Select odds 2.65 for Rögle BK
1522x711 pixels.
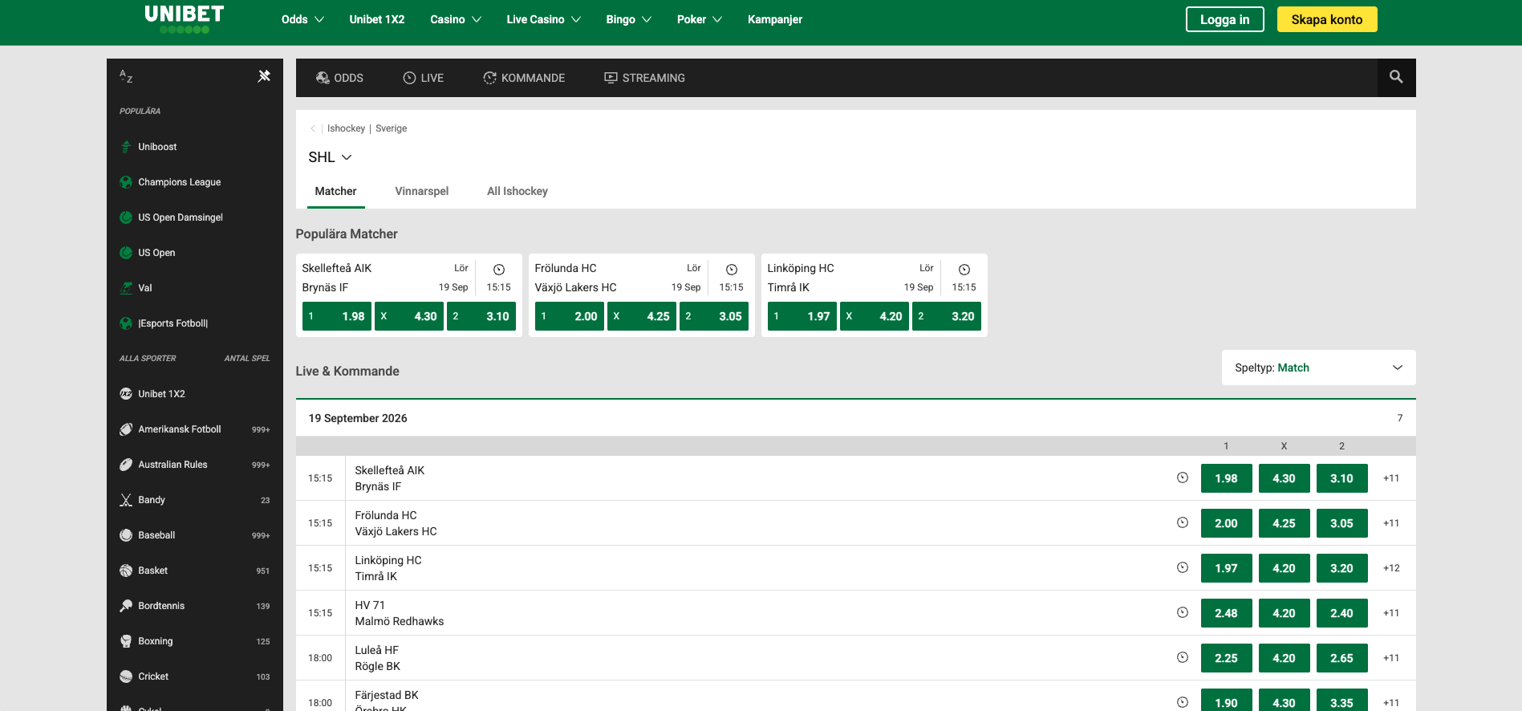pos(1341,658)
